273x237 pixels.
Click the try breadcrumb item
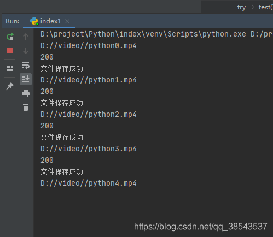[x=241, y=7]
